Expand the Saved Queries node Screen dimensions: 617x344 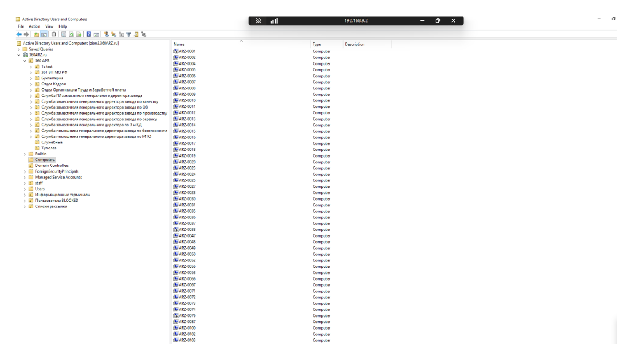pyautogui.click(x=19, y=49)
